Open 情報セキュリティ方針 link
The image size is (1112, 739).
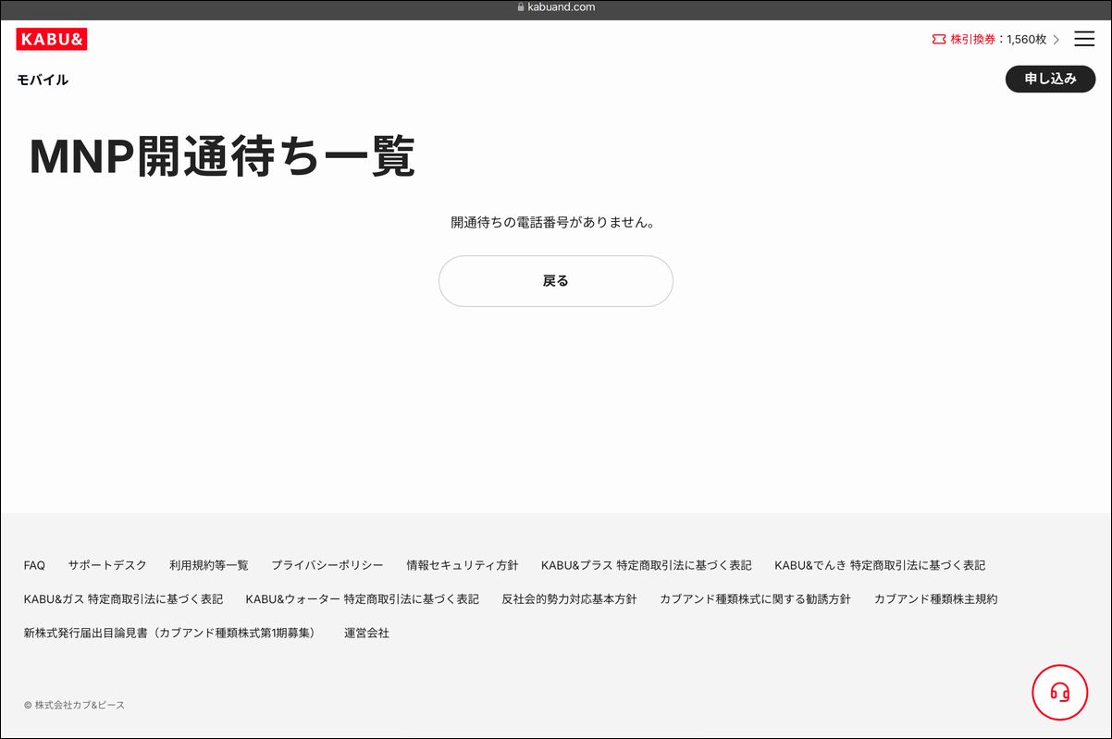(463, 565)
